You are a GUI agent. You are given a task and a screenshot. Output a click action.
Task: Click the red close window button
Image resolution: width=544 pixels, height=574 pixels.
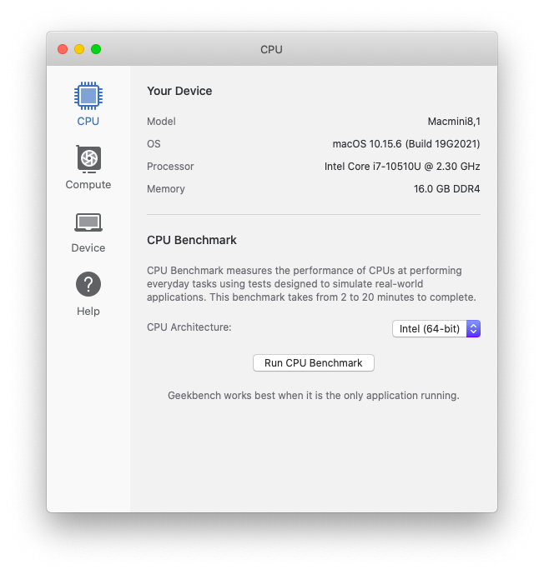(x=63, y=49)
